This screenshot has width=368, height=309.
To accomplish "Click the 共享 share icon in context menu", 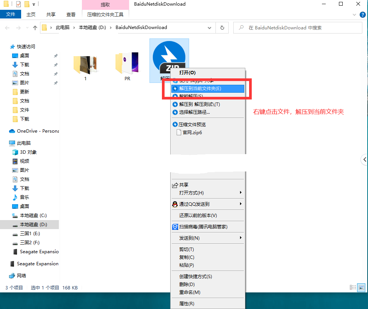I will (x=175, y=185).
